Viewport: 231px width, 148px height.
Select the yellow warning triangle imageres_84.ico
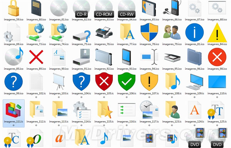217,33
